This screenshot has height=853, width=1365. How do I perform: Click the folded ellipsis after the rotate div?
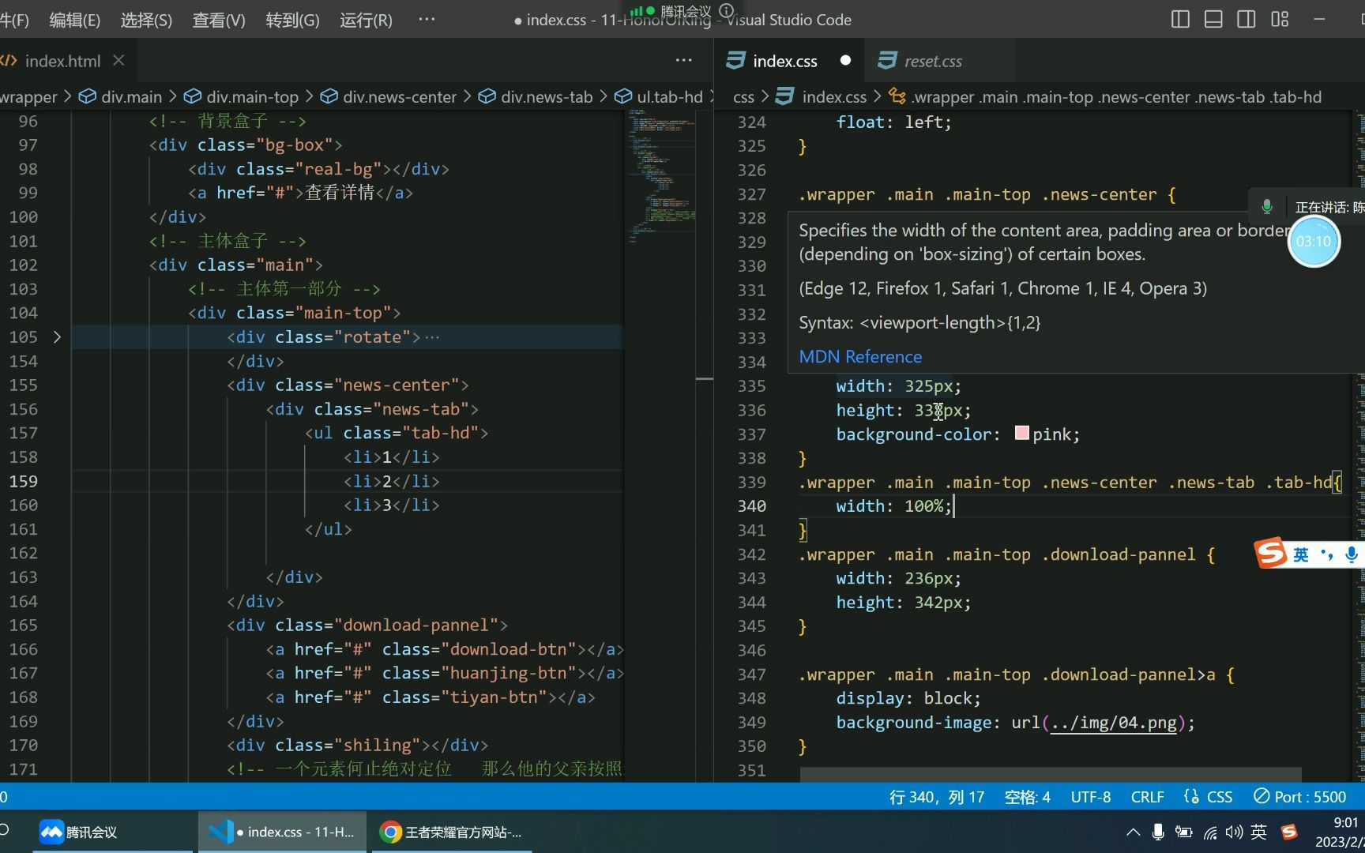432,337
